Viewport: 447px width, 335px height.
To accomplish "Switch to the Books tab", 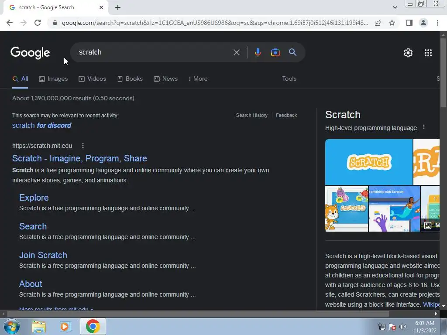I will click(130, 79).
